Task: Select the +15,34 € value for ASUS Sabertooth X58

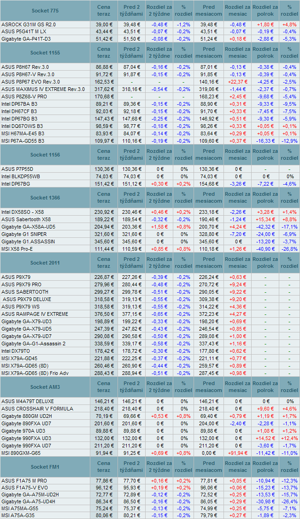Action: click(x=265, y=219)
